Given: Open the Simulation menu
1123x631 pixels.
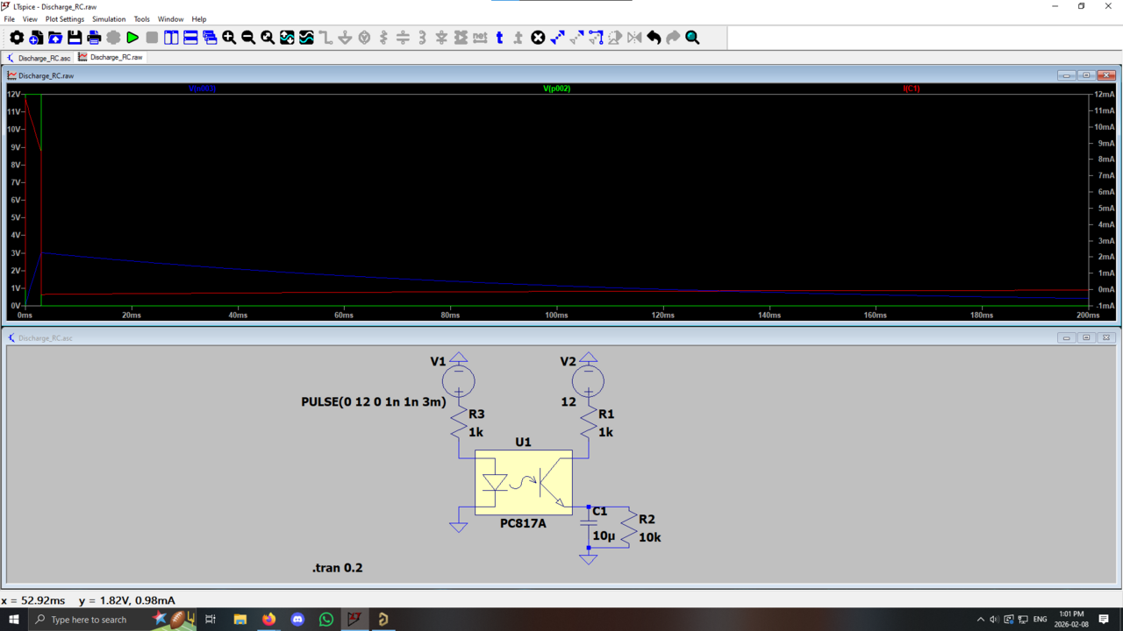Looking at the screenshot, I should (x=109, y=19).
